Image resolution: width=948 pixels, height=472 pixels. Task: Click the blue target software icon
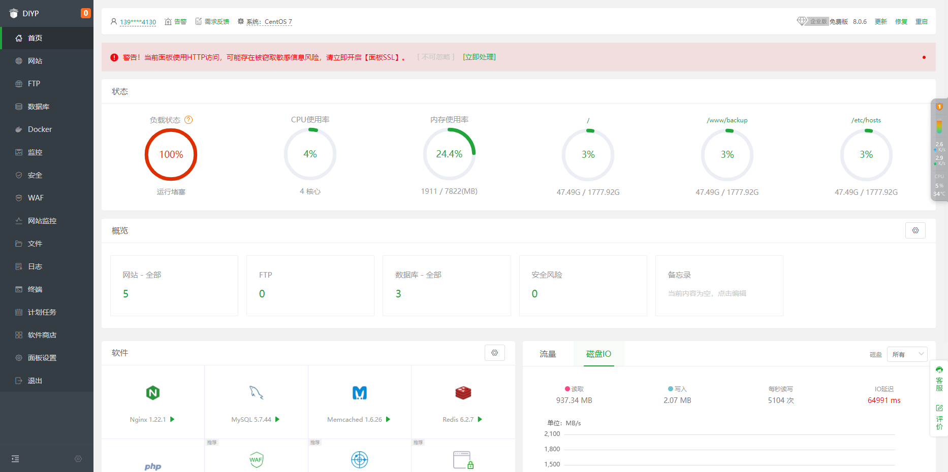point(360,460)
